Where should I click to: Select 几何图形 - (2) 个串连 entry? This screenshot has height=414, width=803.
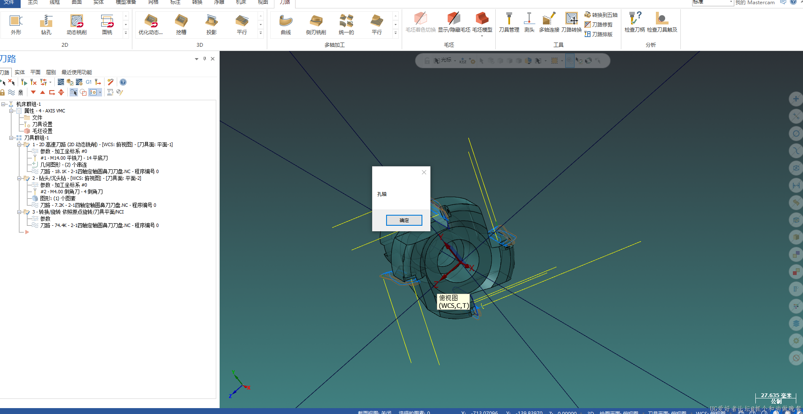pyautogui.click(x=64, y=165)
